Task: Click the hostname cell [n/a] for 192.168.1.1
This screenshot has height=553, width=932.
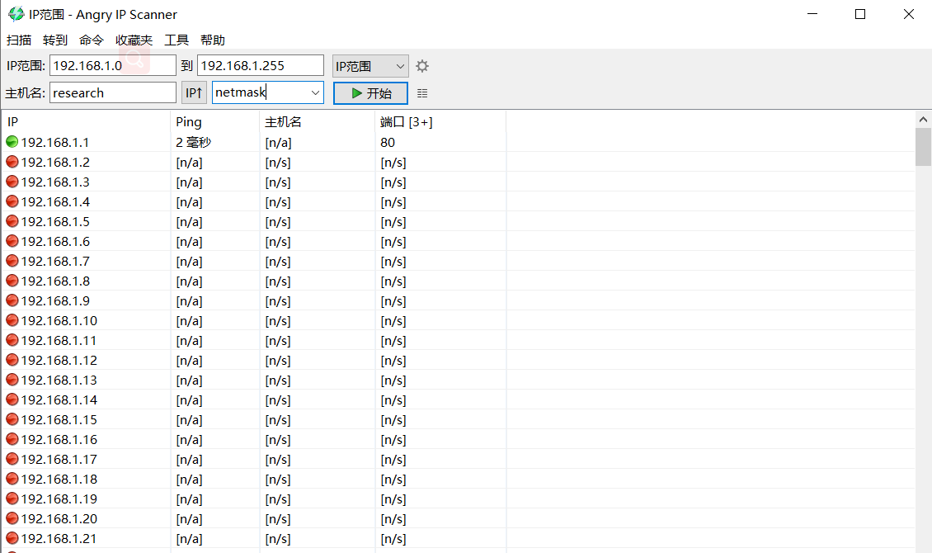Action: [278, 143]
